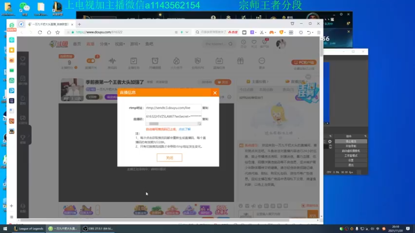The height and width of the screenshot is (233, 415).
Task: Go to 首页 in Douyu navigation
Action: click(x=77, y=44)
